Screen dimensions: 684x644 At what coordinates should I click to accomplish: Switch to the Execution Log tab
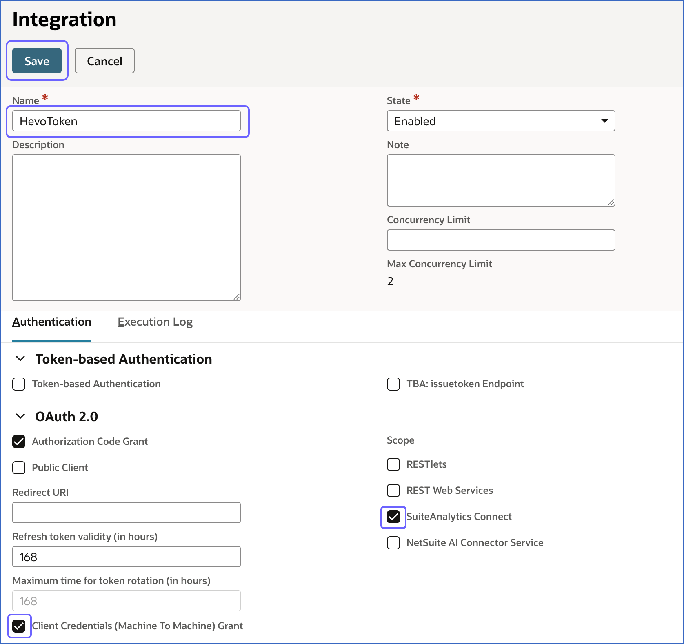click(155, 322)
